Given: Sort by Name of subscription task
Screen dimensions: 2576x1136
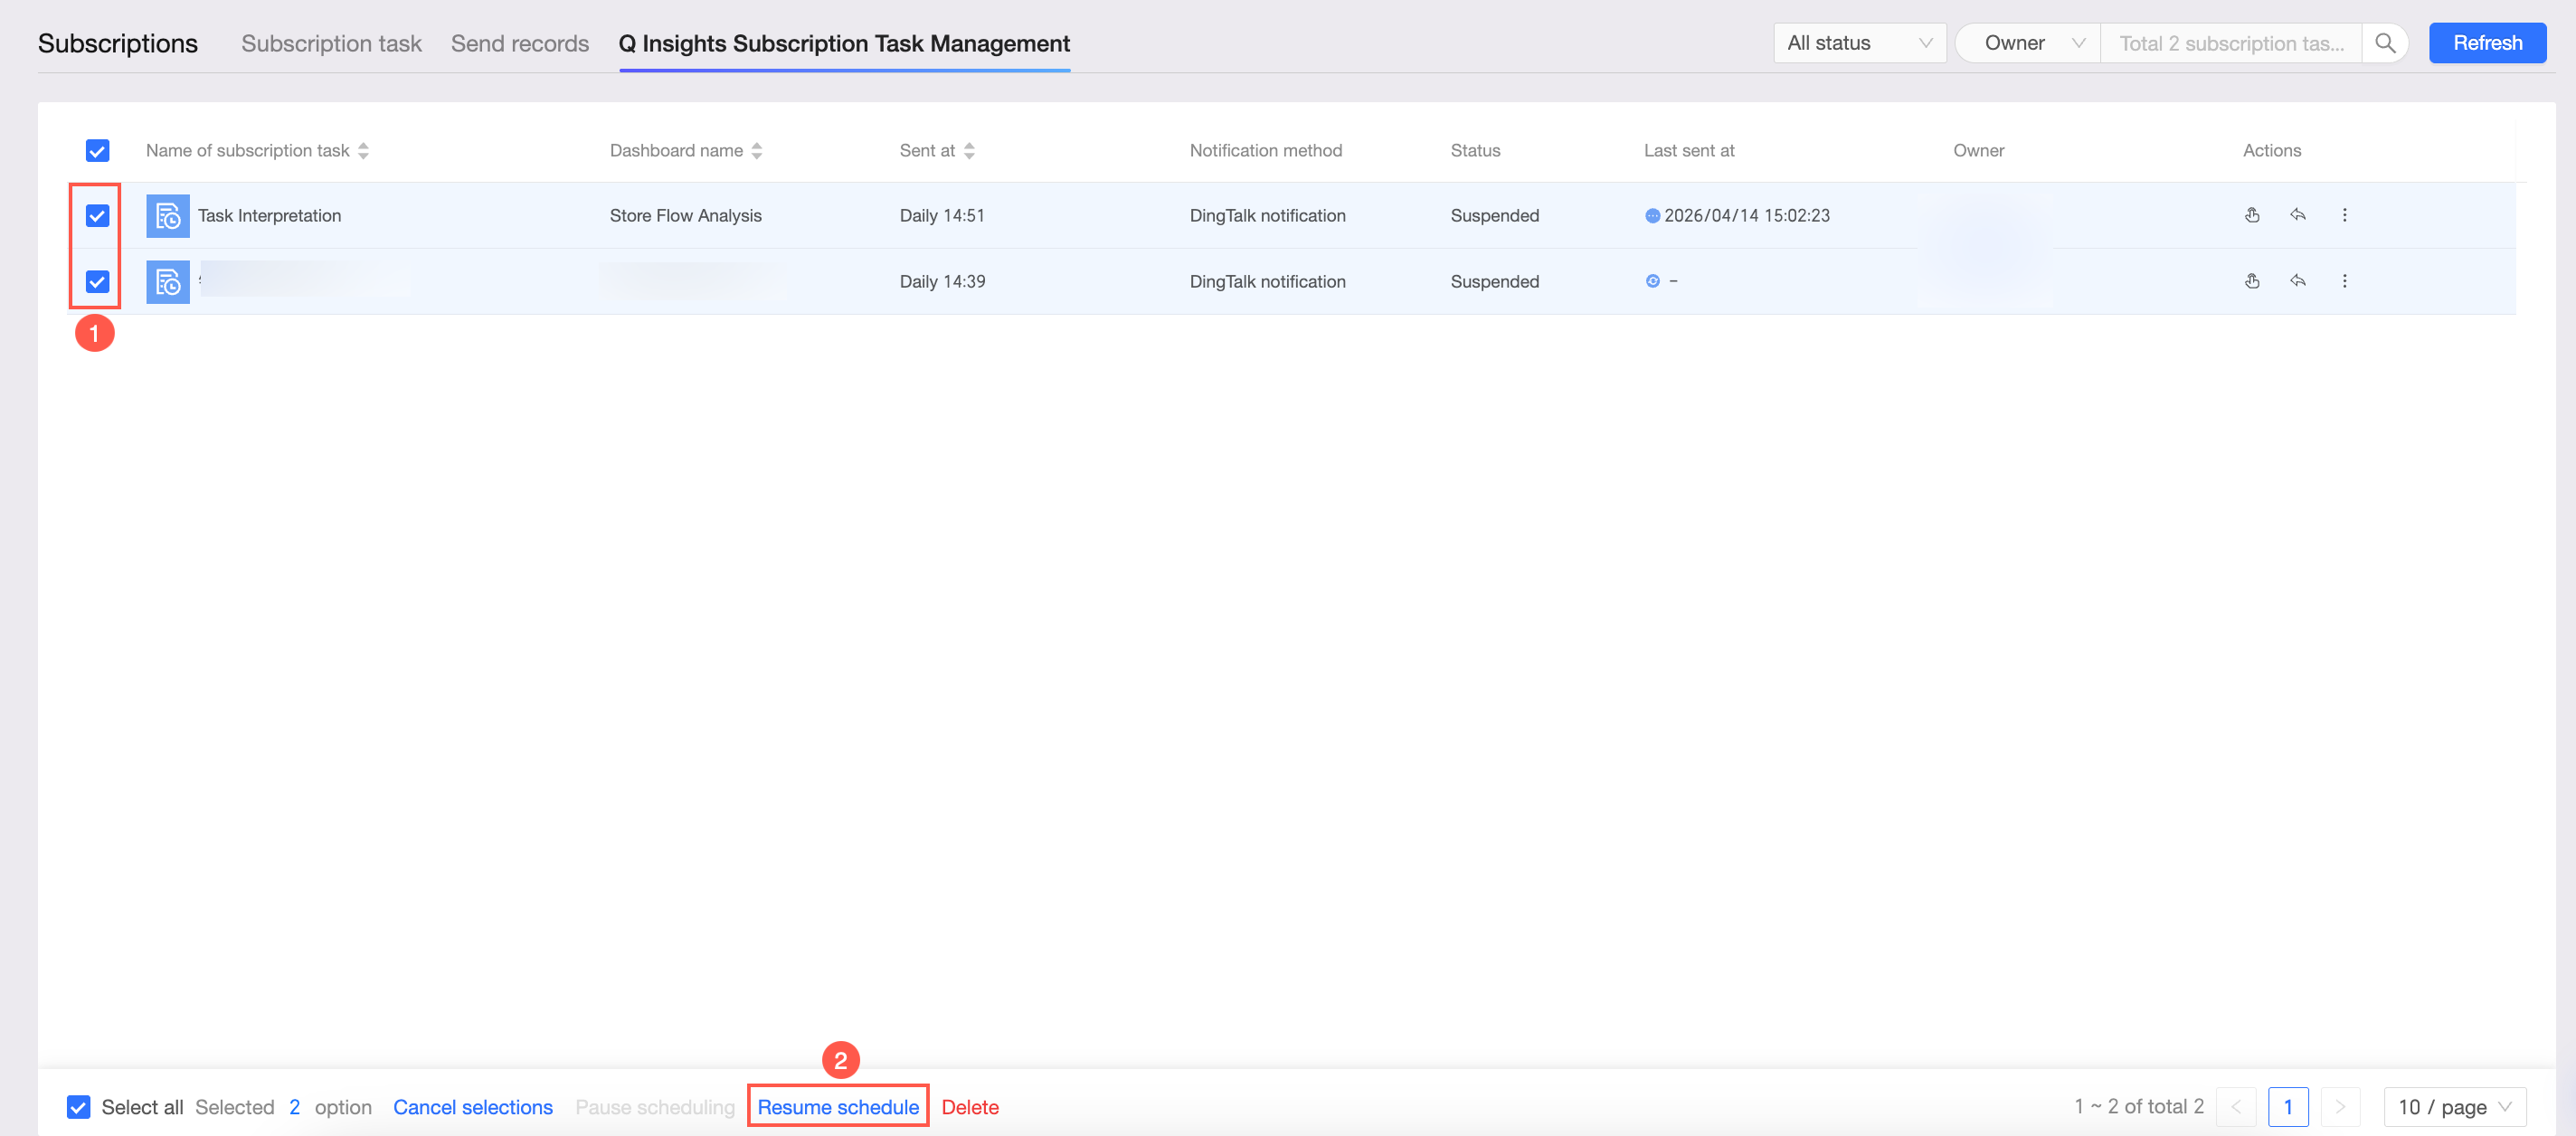Looking at the screenshot, I should pos(363,151).
